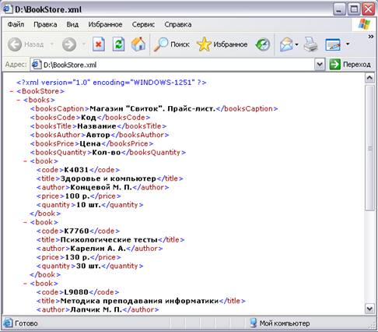Collapse the first book node with K4031
The image size is (378, 332).
(x=25, y=161)
